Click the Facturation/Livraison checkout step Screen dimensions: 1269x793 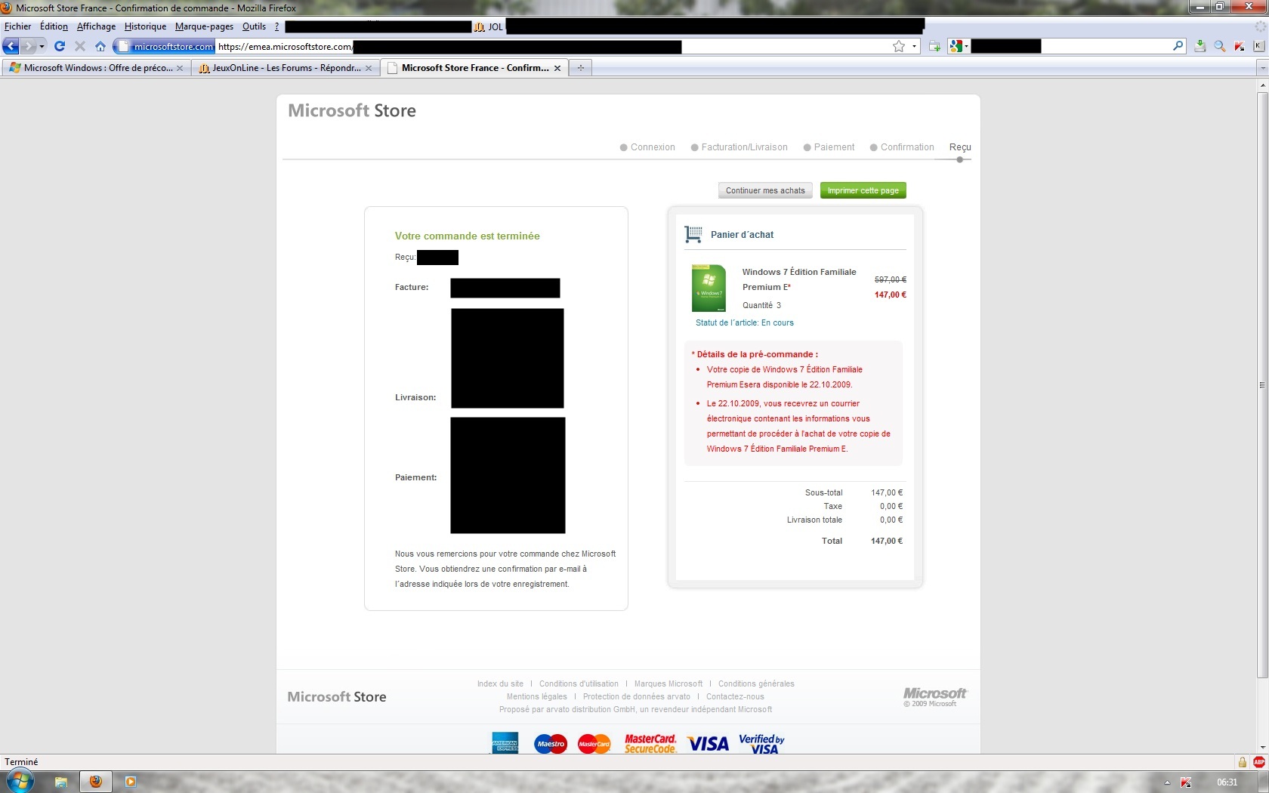click(x=739, y=147)
